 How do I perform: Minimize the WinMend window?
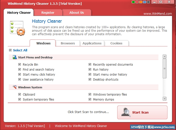[154, 2]
